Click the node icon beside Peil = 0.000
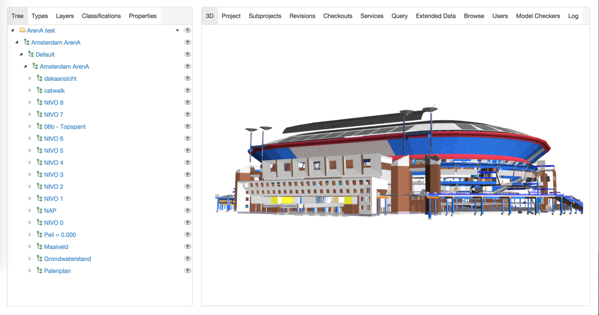599x315 pixels. coord(39,234)
